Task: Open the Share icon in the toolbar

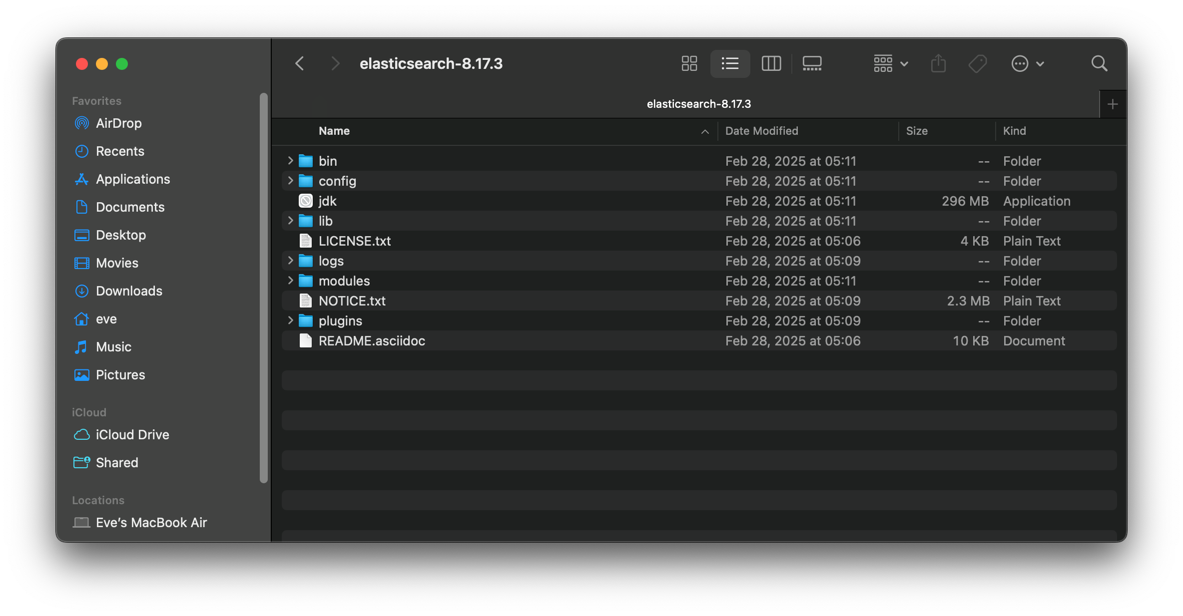Action: click(x=938, y=63)
